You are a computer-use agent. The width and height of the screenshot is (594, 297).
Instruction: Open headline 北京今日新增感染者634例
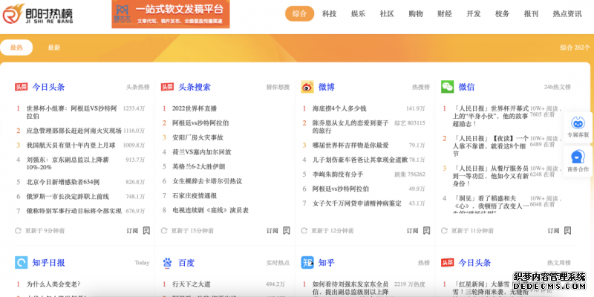(x=63, y=182)
